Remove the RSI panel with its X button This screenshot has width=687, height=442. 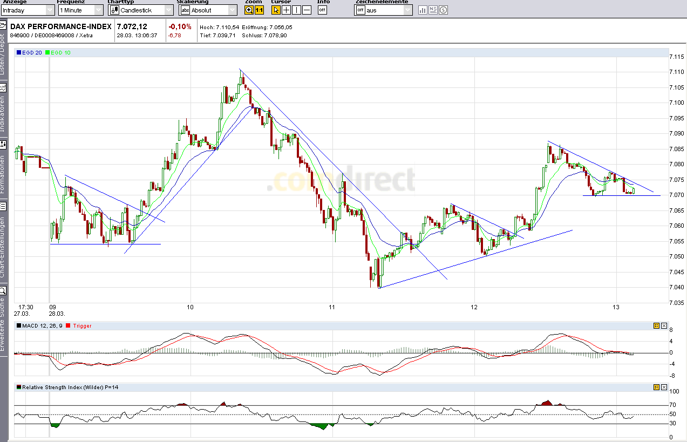[x=664, y=387]
